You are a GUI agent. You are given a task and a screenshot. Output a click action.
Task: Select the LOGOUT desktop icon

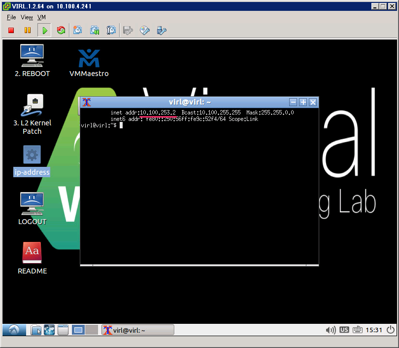32,208
